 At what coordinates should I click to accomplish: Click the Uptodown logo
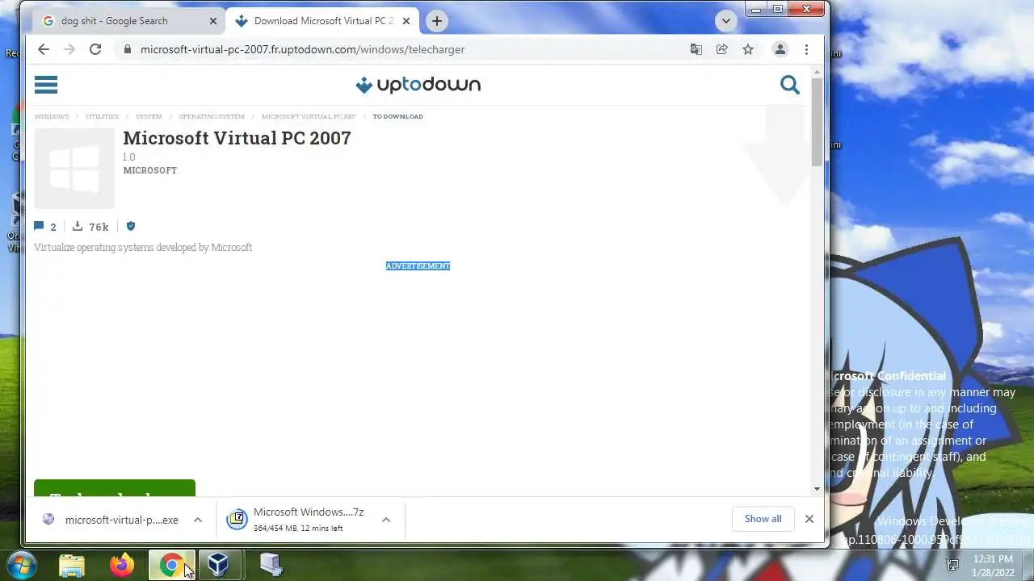[418, 85]
